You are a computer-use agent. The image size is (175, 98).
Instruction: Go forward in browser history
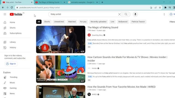(7, 8)
